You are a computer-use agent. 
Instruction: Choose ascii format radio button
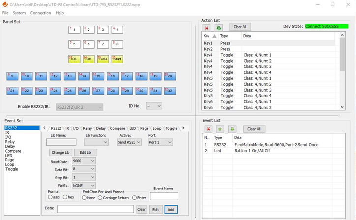[50, 197]
